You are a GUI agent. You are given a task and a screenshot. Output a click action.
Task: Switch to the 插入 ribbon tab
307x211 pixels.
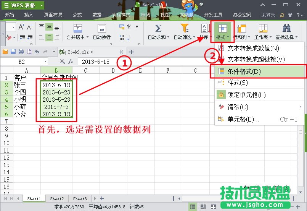coord(29,15)
